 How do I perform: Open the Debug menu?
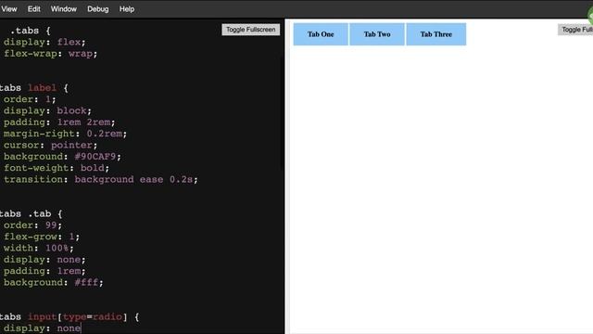pyautogui.click(x=97, y=9)
